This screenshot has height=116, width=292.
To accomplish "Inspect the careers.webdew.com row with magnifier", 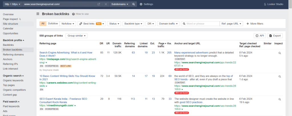I will tap(279, 76).
